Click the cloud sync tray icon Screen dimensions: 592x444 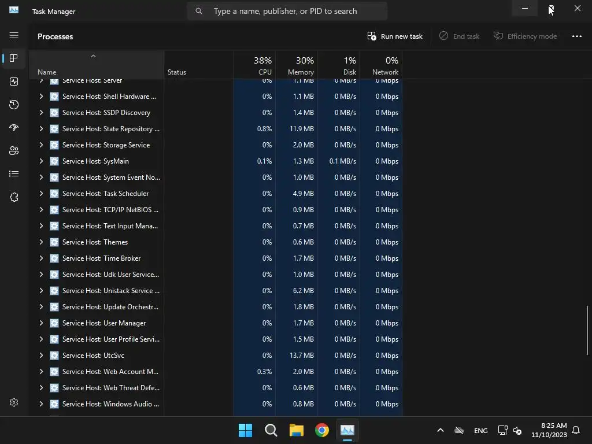(x=458, y=430)
